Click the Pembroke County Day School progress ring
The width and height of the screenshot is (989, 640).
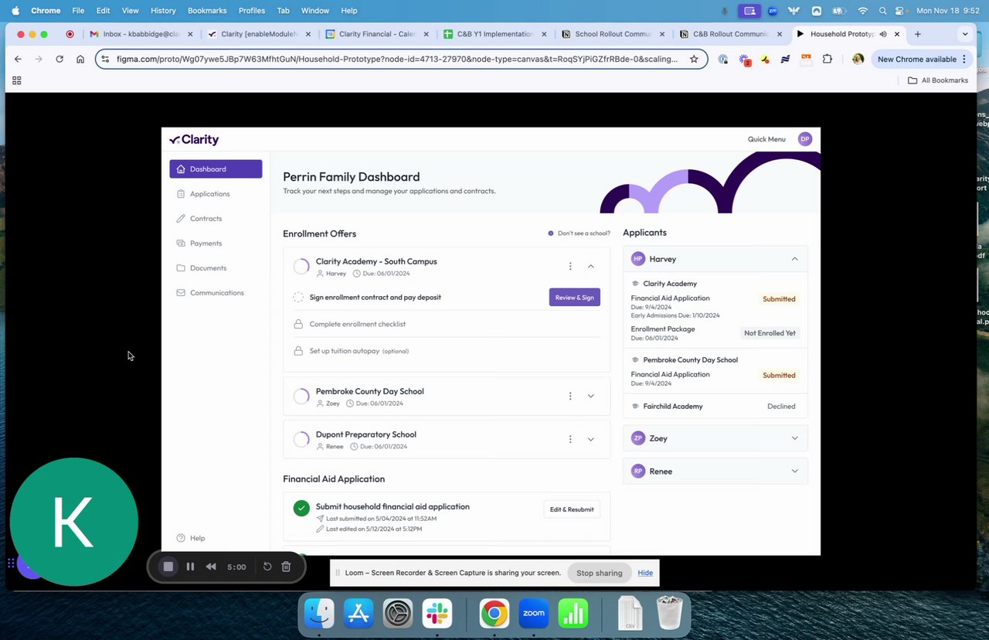301,397
